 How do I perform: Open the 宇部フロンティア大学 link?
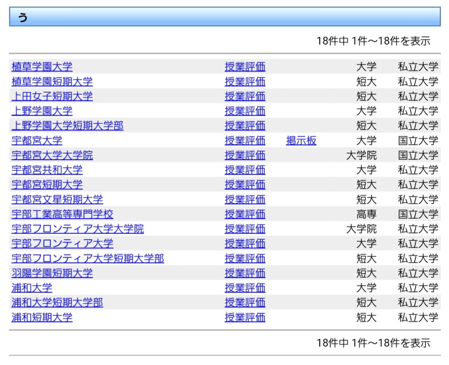tap(62, 244)
